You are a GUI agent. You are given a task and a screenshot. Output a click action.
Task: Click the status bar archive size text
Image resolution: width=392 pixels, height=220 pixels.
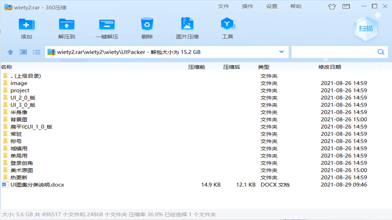(109, 214)
